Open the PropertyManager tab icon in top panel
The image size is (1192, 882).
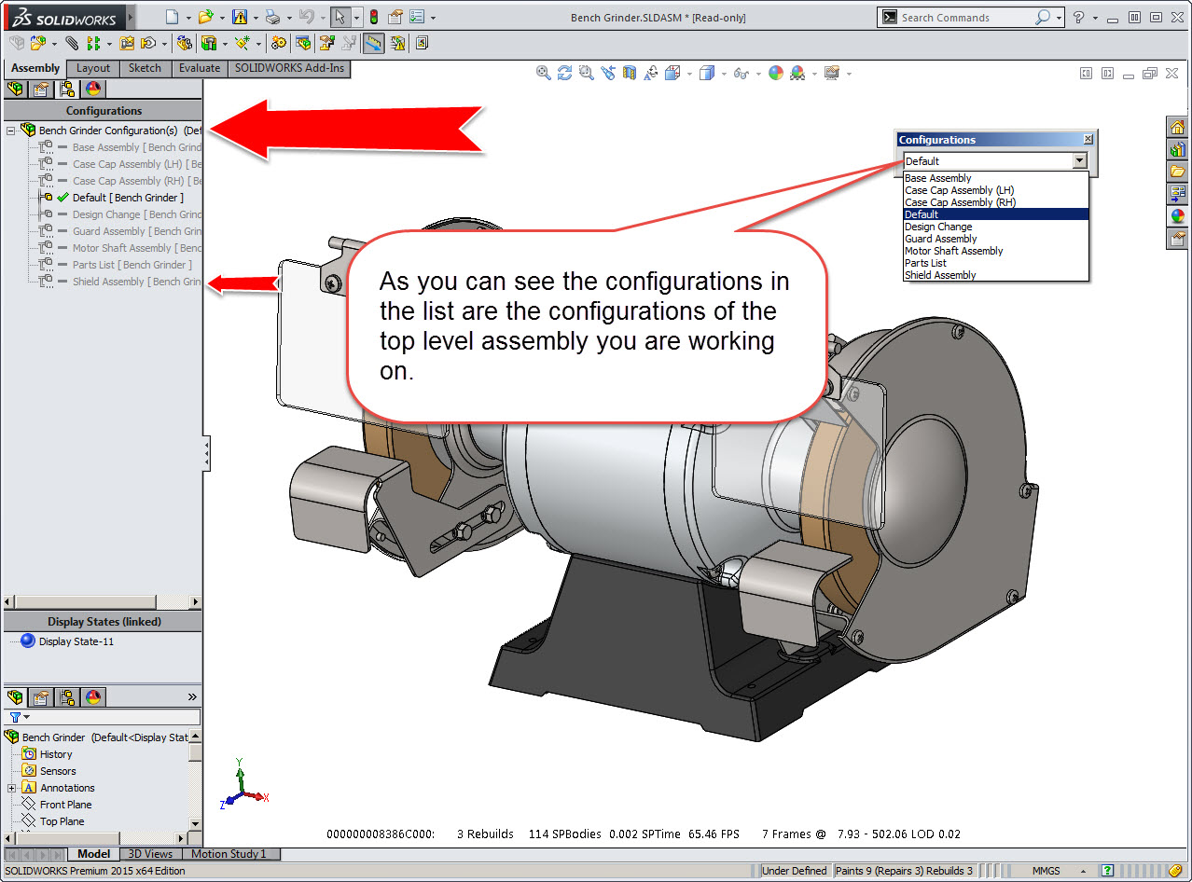pyautogui.click(x=40, y=90)
